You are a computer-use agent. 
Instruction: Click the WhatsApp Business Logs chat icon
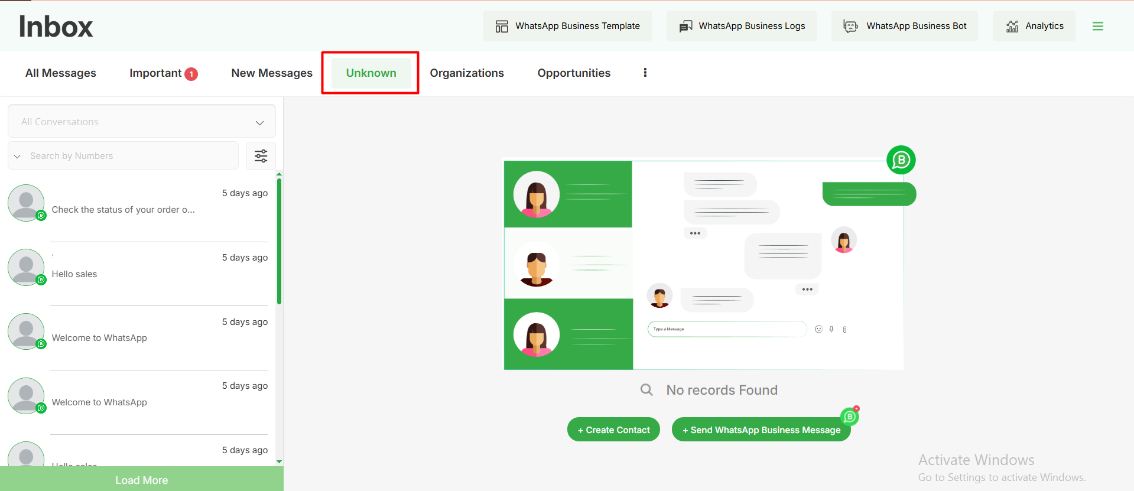pyautogui.click(x=685, y=26)
